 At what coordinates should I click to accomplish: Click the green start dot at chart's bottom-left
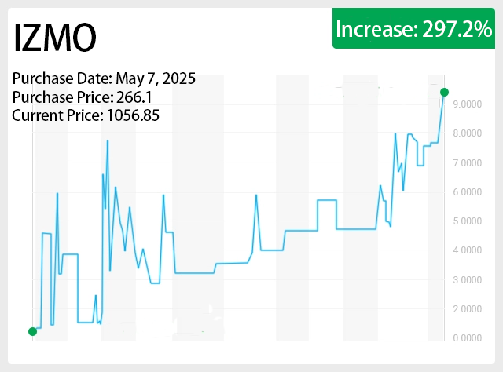point(32,331)
